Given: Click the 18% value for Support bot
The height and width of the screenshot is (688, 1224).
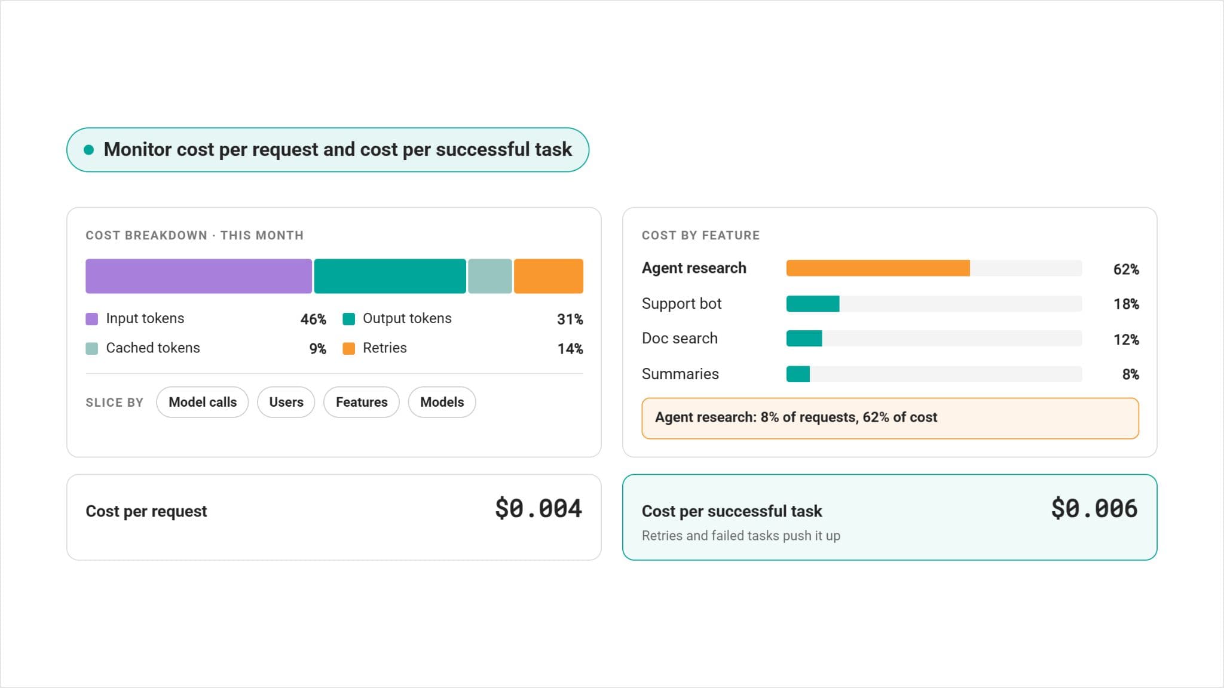Looking at the screenshot, I should click(1126, 304).
